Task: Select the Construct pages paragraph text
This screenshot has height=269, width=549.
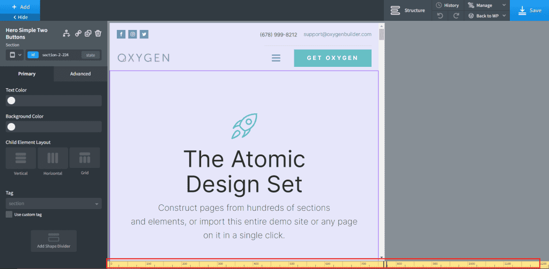Action: [x=244, y=222]
